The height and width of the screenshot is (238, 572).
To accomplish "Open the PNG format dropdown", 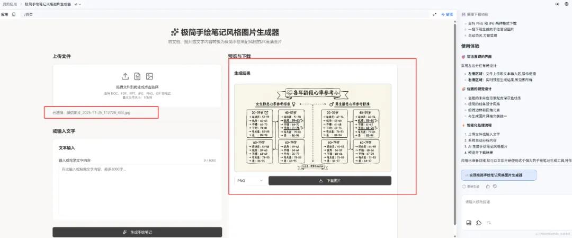I will tap(250, 181).
